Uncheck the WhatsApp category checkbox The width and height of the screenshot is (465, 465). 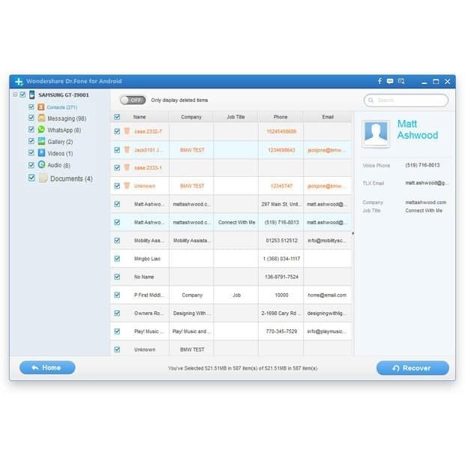(31, 129)
